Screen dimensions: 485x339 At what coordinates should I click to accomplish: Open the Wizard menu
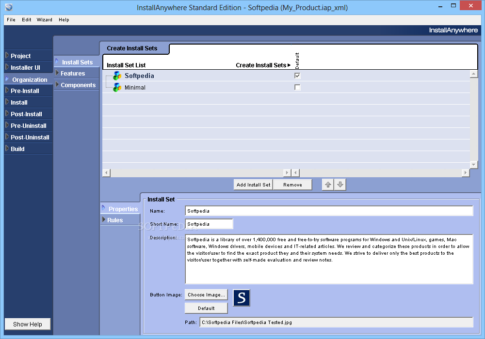coord(44,20)
